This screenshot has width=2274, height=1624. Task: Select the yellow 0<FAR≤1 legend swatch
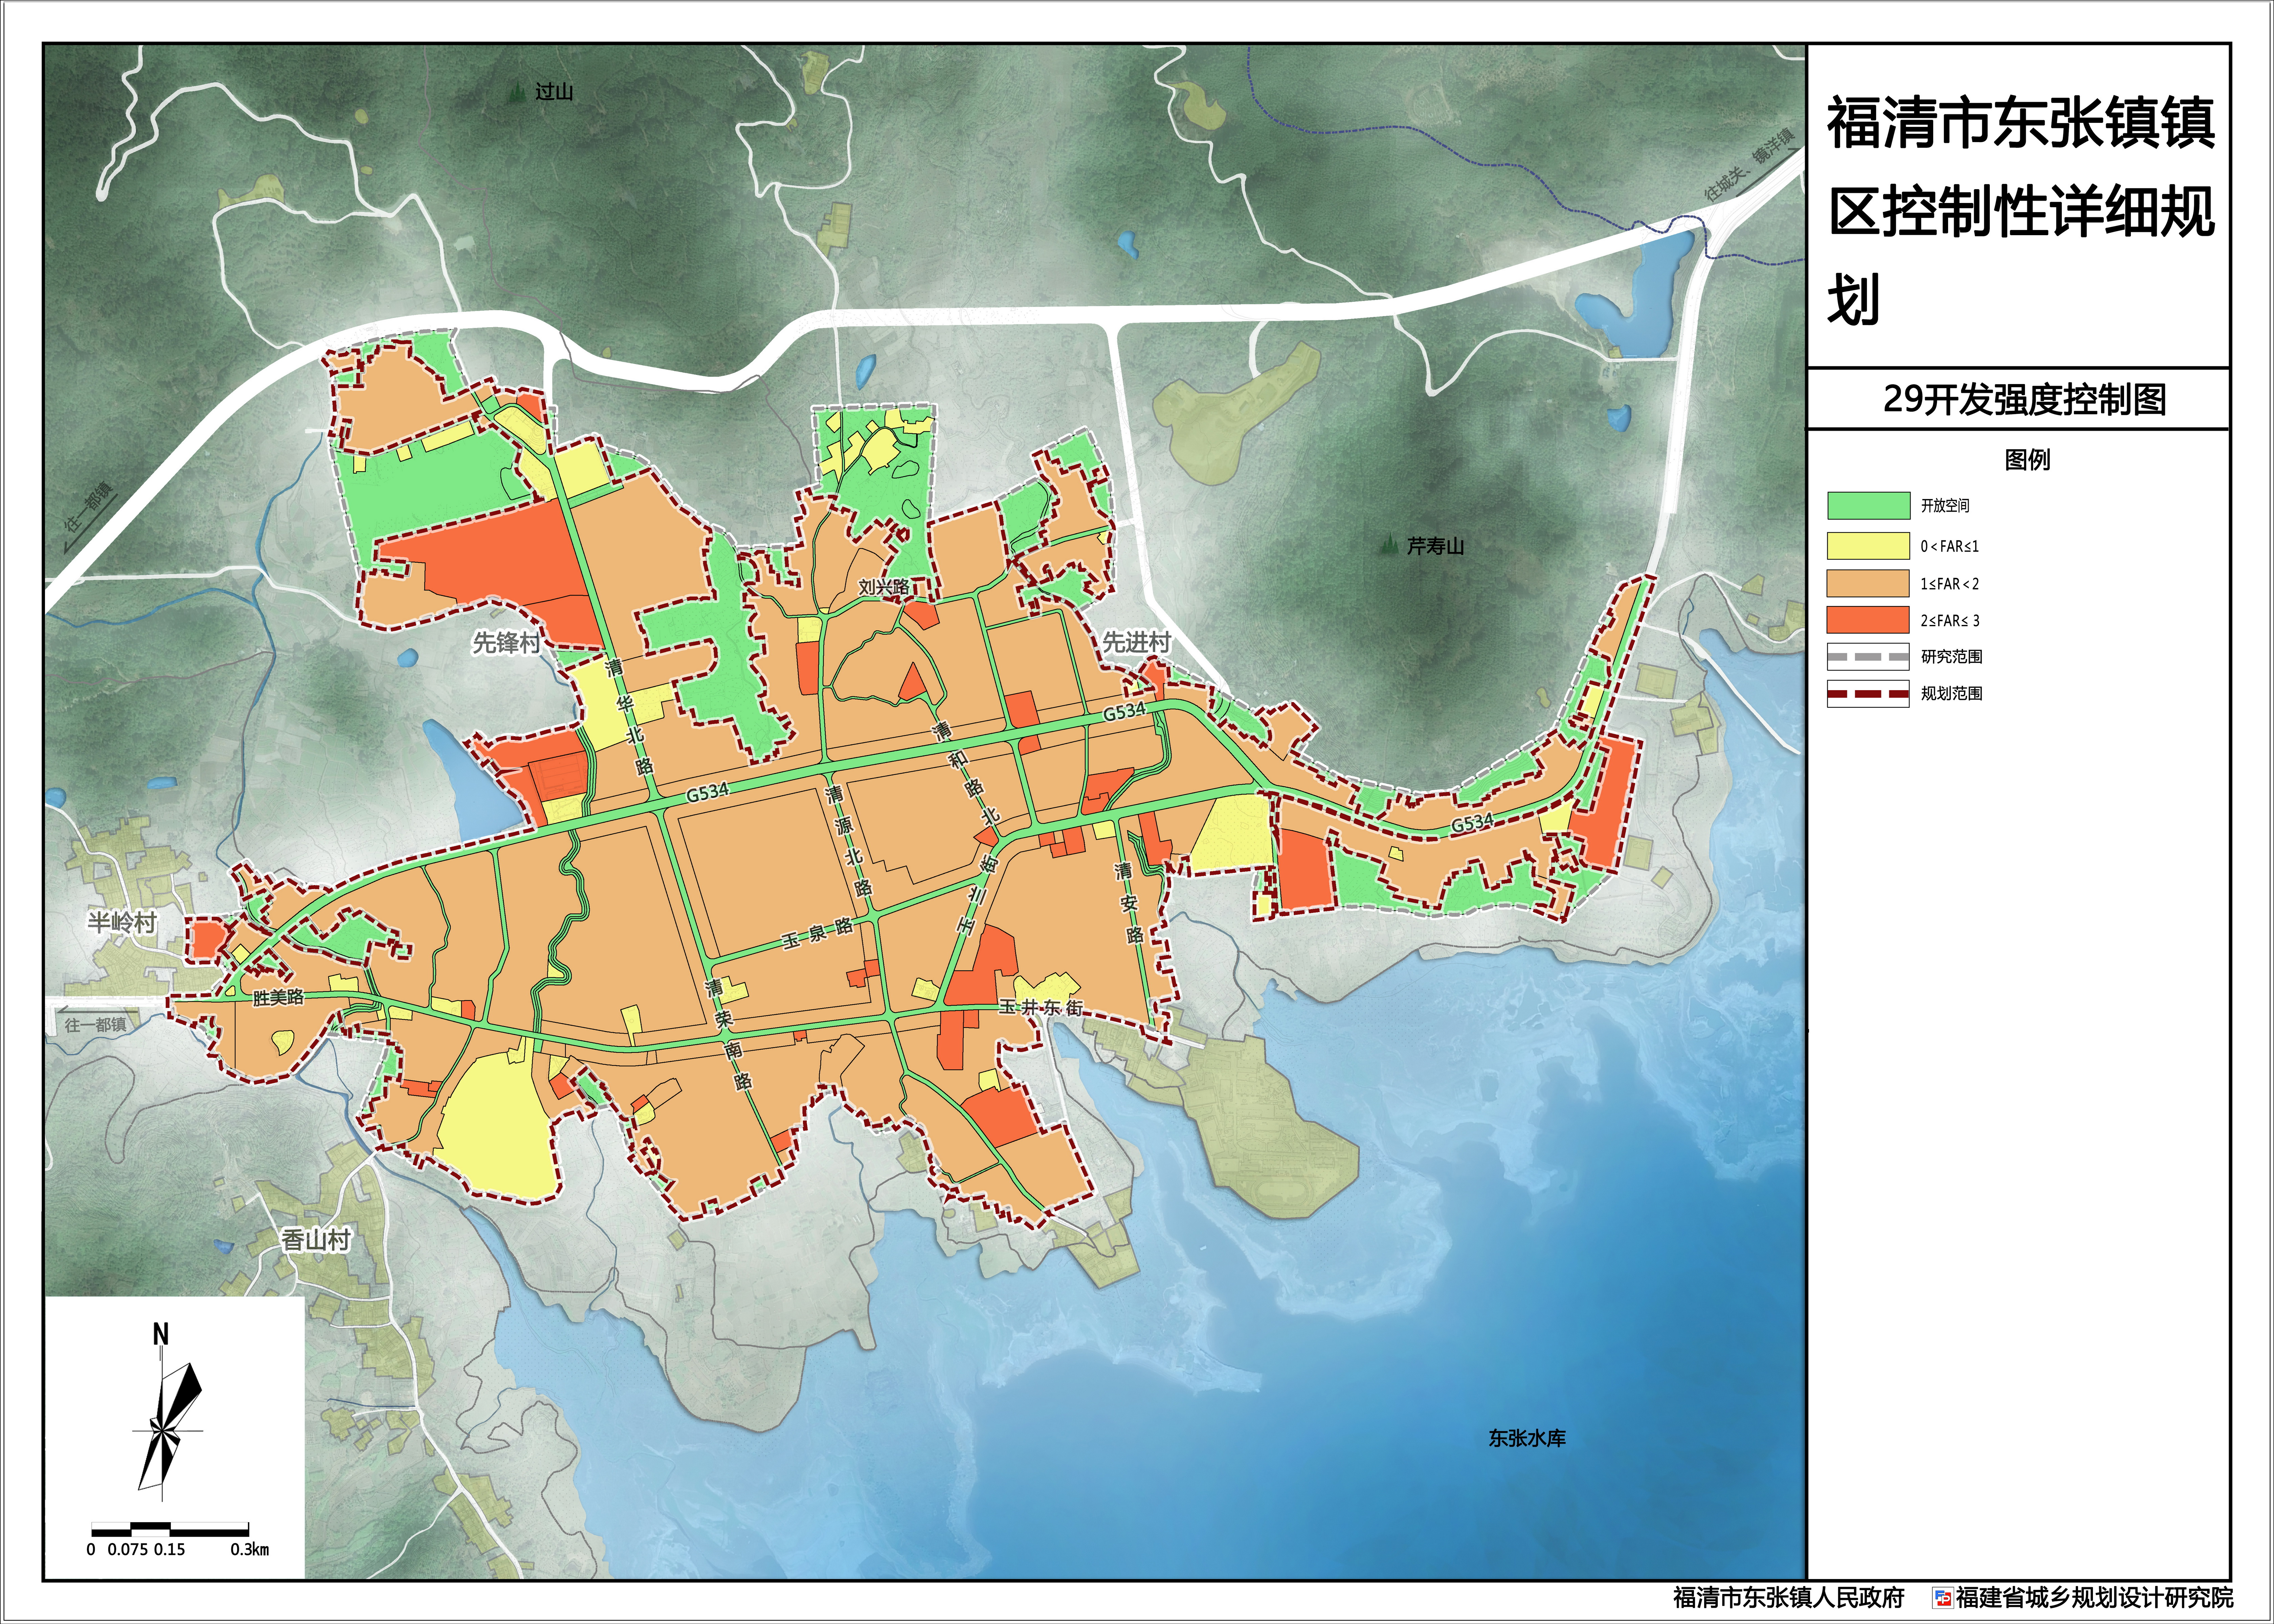click(x=1868, y=546)
